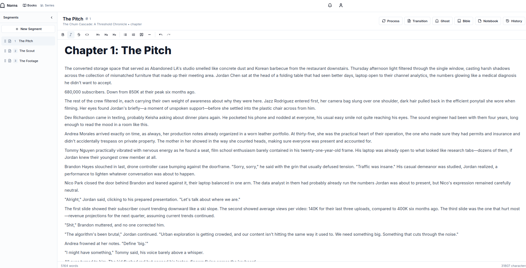Insert a numbered list
The height and width of the screenshot is (268, 526).
tap(133, 35)
